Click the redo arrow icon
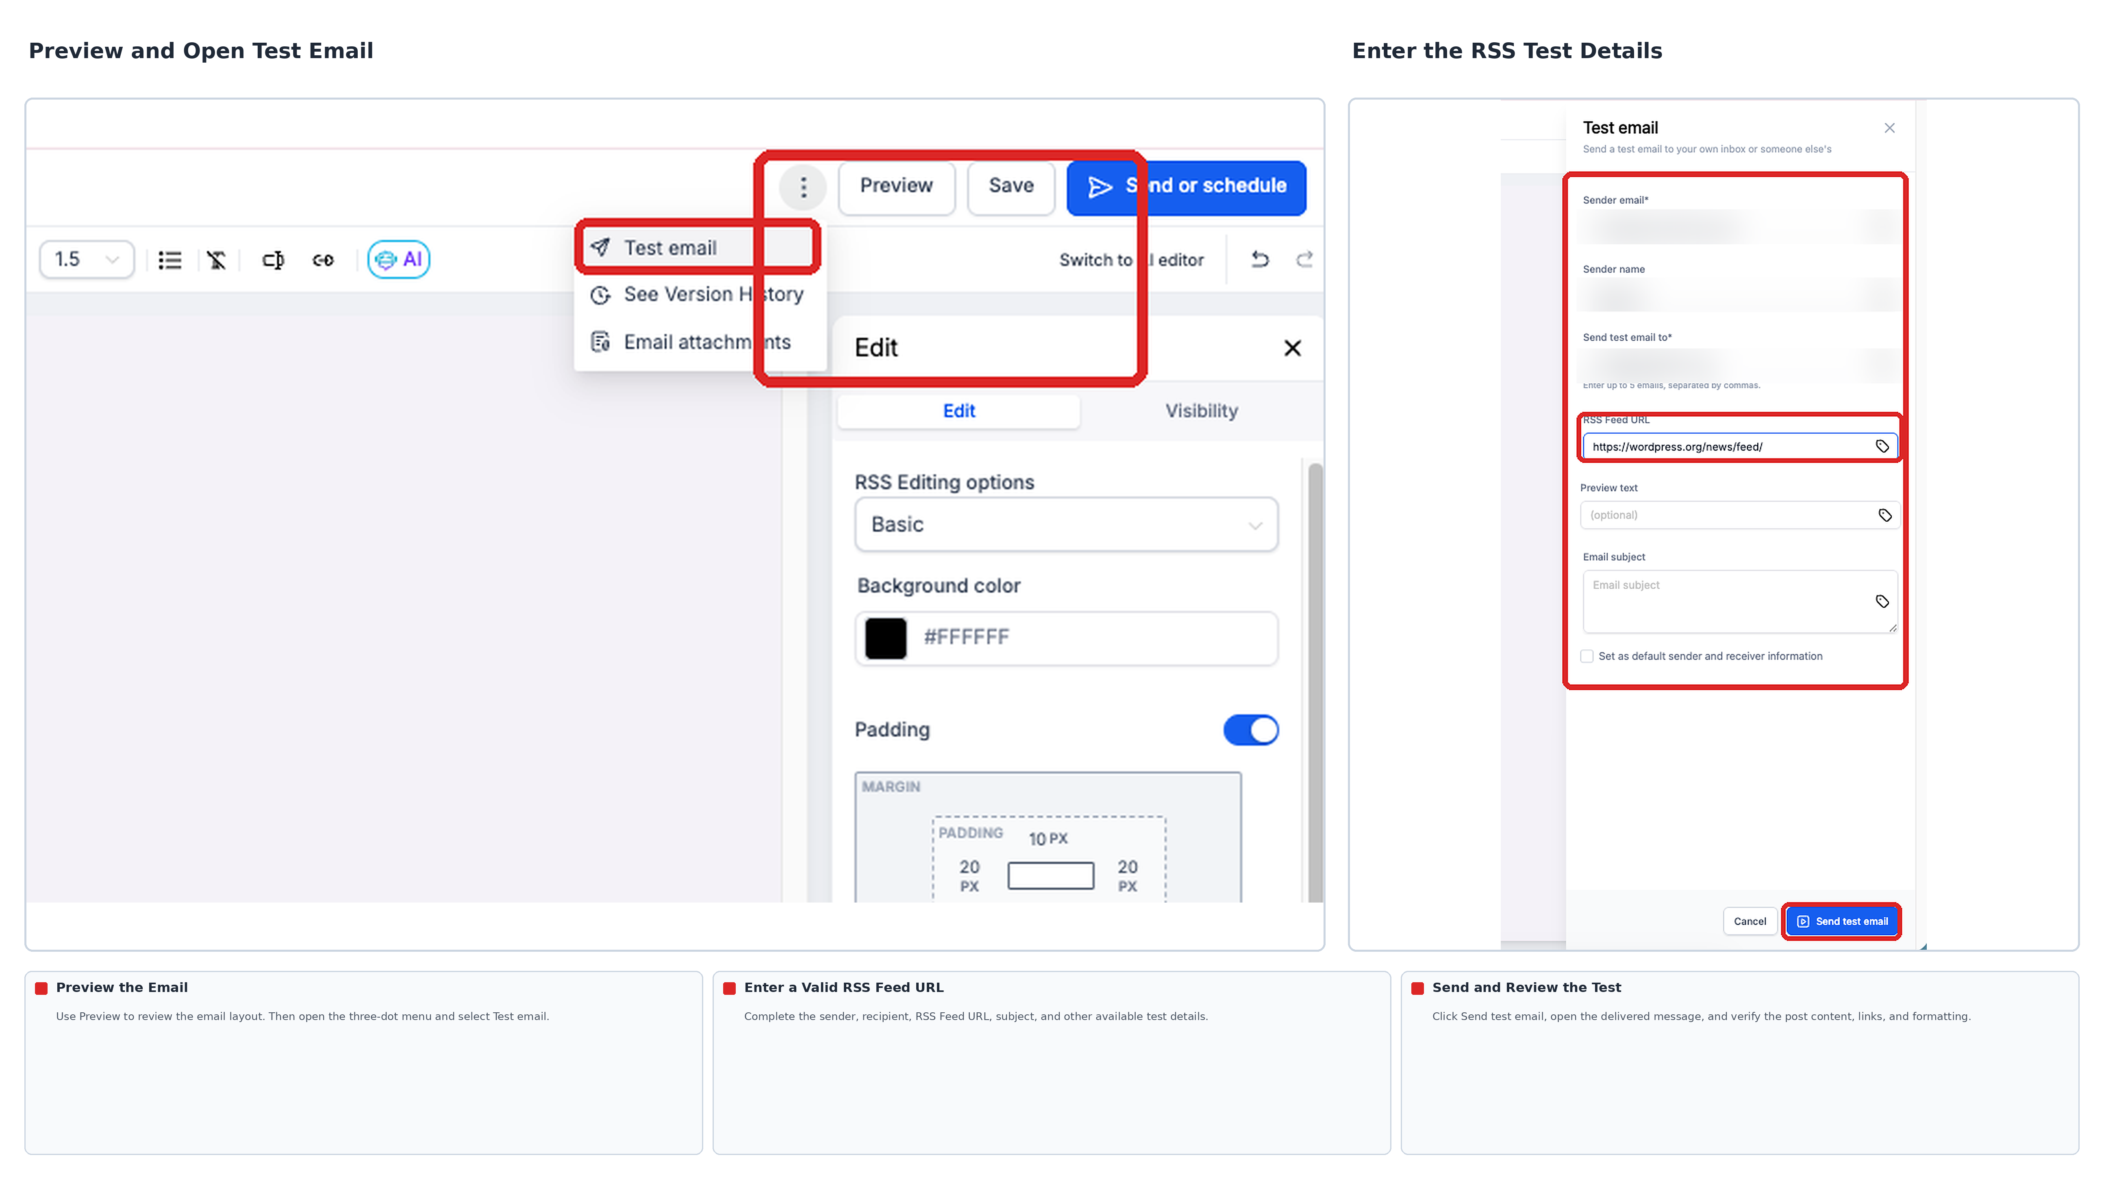2104x1179 pixels. (1304, 260)
